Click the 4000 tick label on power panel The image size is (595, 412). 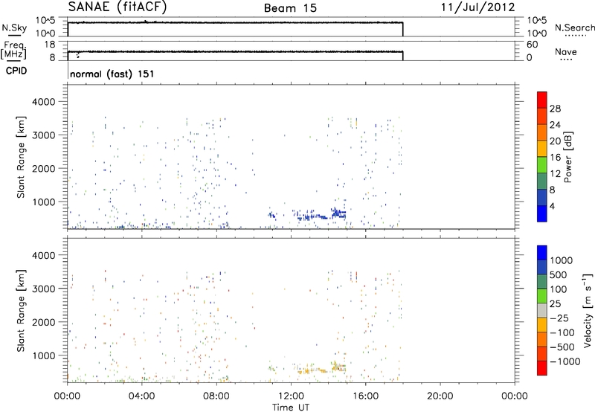(44, 102)
